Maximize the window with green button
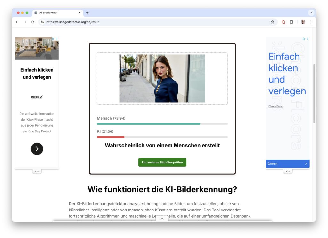328x238 pixels. (27, 13)
